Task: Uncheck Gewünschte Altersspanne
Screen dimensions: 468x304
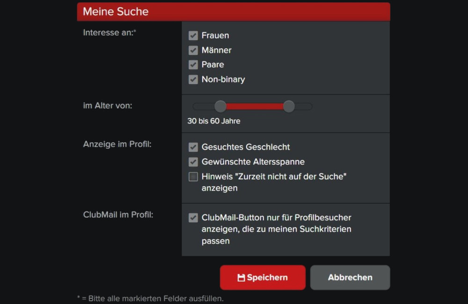Action: click(193, 162)
